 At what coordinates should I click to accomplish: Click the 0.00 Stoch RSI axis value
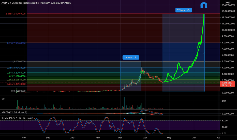point(224,133)
